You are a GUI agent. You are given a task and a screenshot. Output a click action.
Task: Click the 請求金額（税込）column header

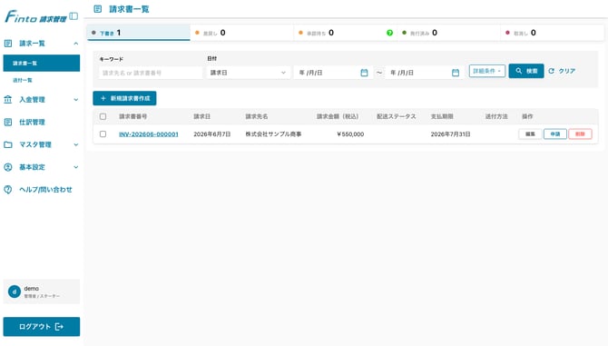click(338, 116)
